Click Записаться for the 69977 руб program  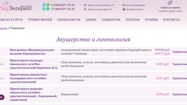(x=180, y=52)
